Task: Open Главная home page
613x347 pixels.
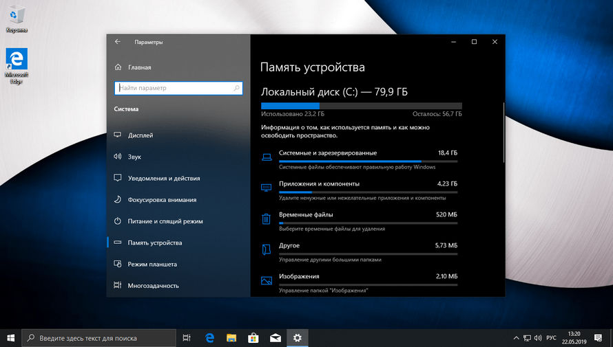Action: (x=138, y=67)
